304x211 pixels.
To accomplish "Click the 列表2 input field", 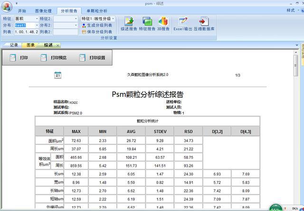I will tap(66, 32).
